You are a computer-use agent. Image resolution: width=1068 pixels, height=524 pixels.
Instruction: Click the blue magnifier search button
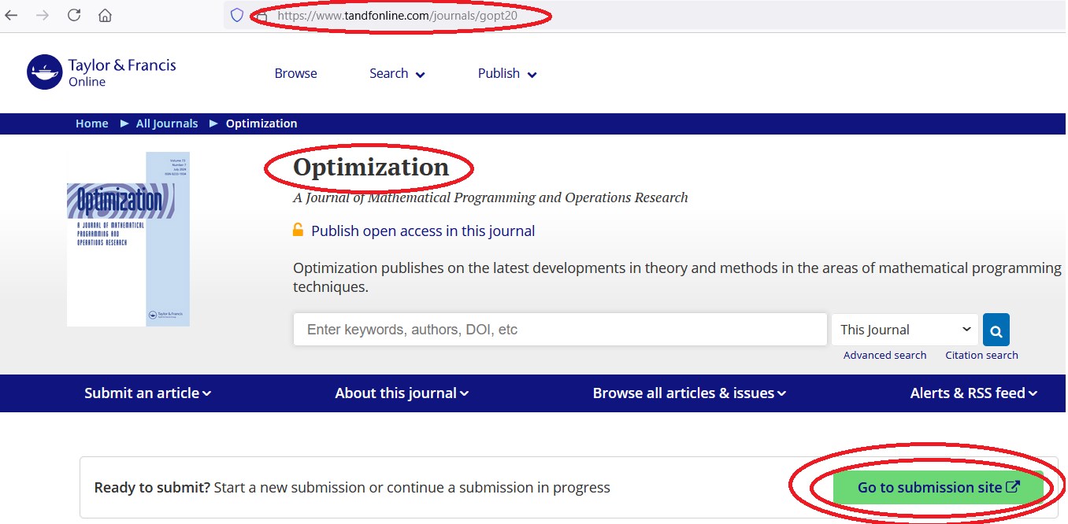(996, 330)
